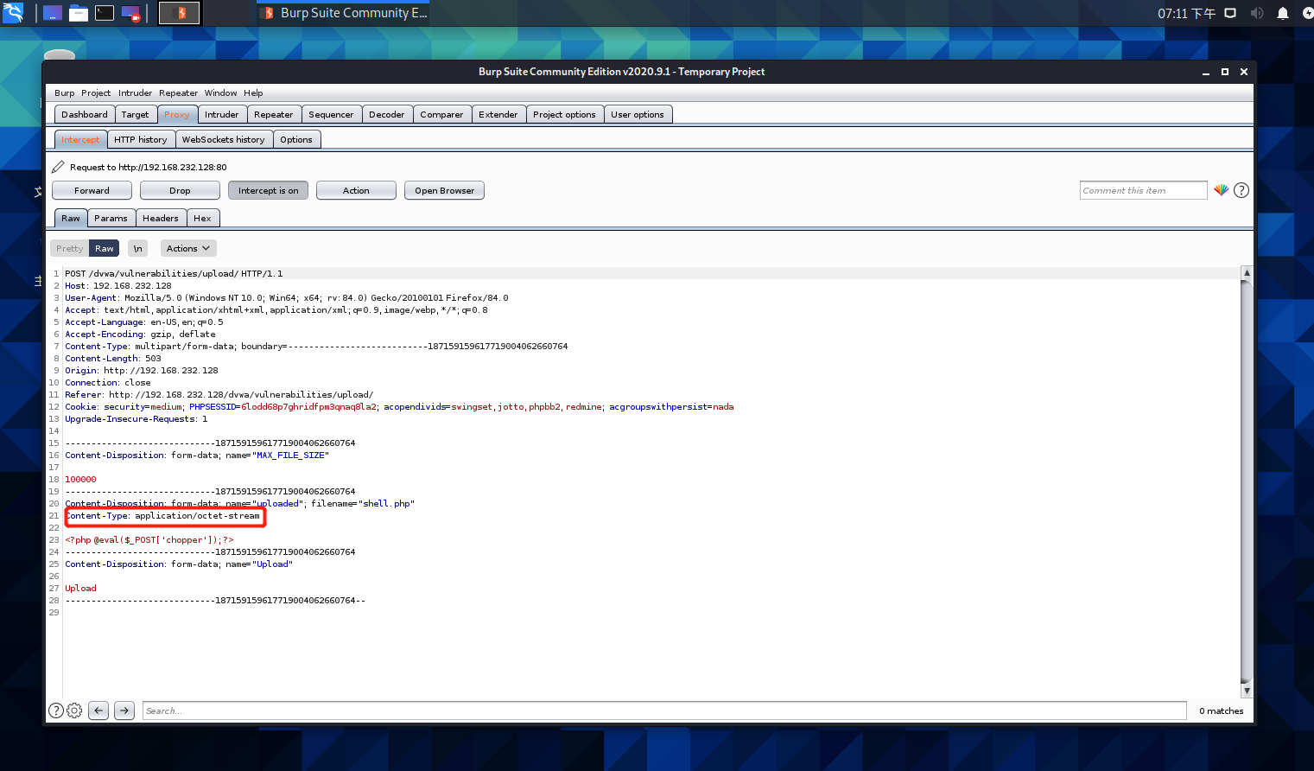Viewport: 1314px width, 771px height.
Task: Open the file manager from the taskbar
Action: tap(79, 13)
